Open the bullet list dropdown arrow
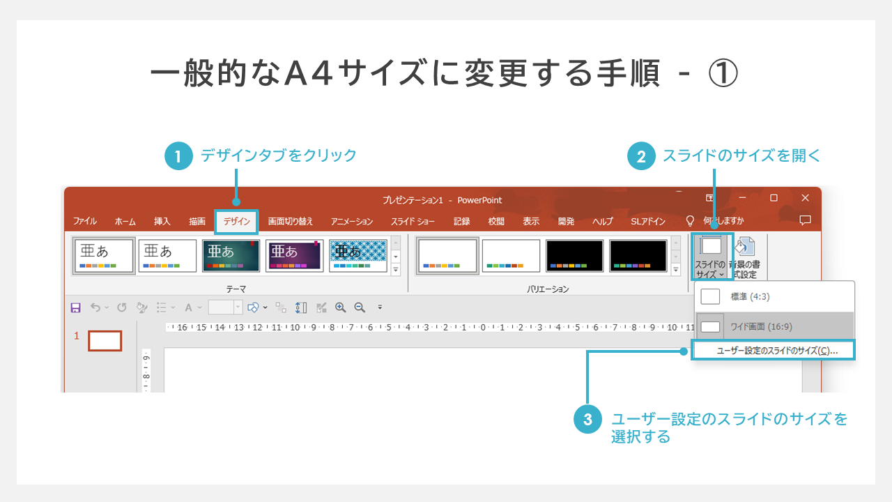Viewport: 892px width, 502px height. [x=172, y=307]
